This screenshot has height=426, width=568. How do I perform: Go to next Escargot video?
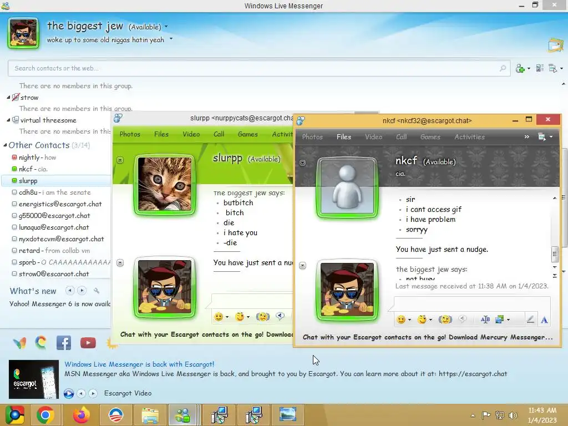pos(93,393)
